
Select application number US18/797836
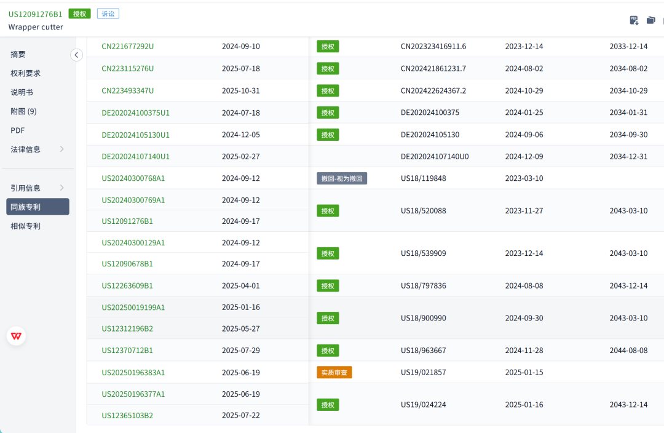(423, 285)
